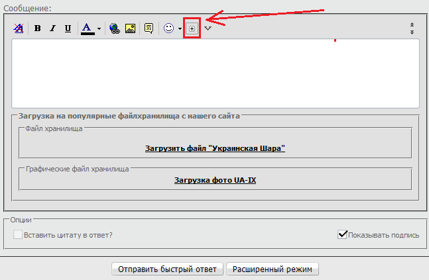The width and height of the screenshot is (429, 280).
Task: Click the Remove Text Formatting icon
Action: [x=19, y=28]
